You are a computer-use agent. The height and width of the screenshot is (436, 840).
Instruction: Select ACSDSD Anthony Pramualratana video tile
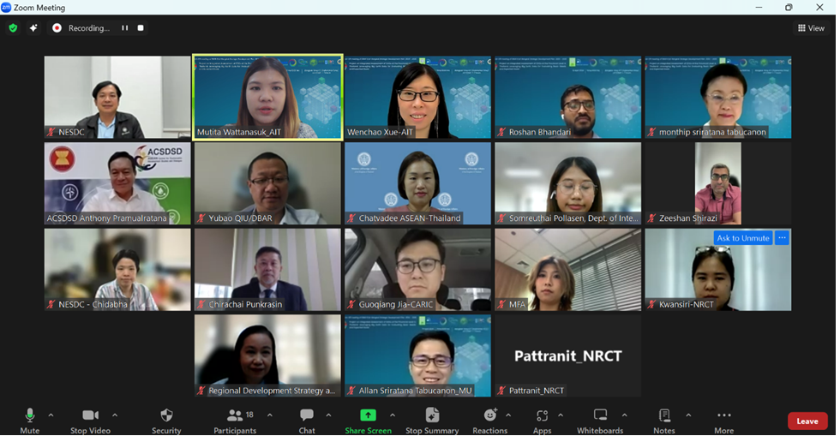pyautogui.click(x=117, y=183)
